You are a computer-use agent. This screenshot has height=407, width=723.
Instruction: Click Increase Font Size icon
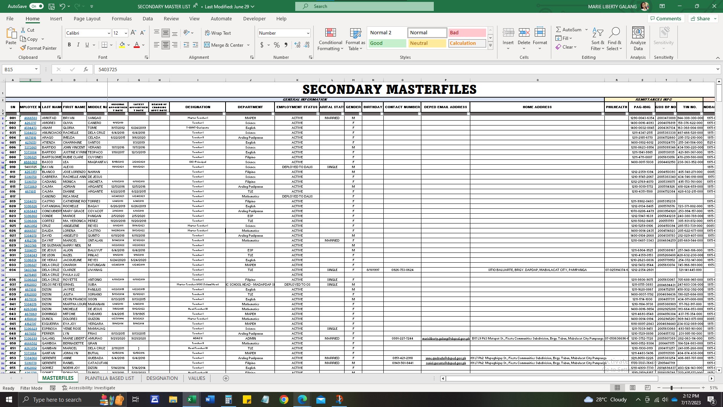[133, 33]
